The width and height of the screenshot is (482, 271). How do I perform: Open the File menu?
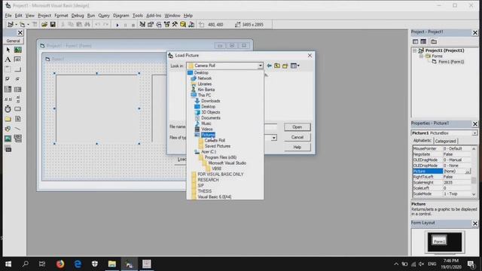point(8,15)
